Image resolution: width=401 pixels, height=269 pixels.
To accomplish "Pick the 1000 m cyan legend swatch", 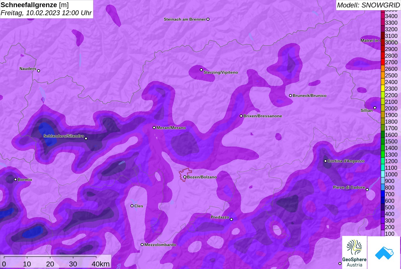I will coord(383,174).
